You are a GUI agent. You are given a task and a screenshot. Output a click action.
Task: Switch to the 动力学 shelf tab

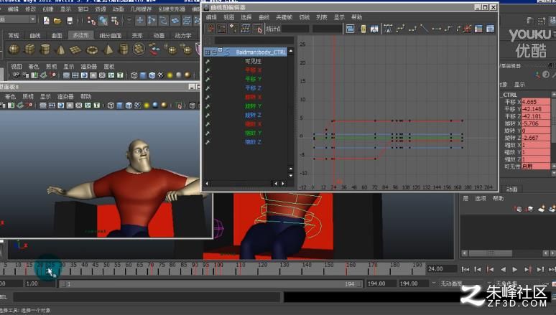[183, 35]
